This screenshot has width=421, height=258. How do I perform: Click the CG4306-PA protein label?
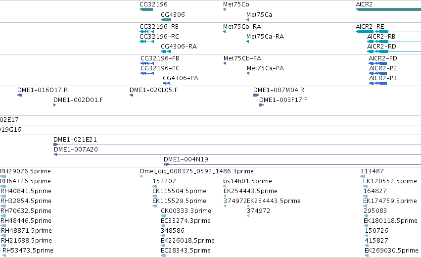(181, 78)
